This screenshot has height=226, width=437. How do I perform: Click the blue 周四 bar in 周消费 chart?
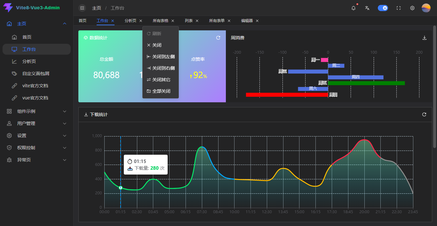tap(355, 77)
